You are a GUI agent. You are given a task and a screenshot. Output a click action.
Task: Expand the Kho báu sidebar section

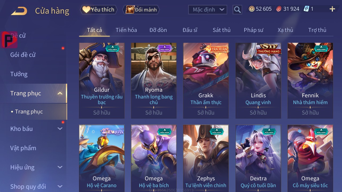60,129
